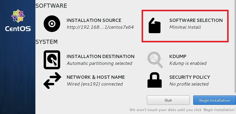236x114 pixels.
Task: Open INSTALLATION DESTINATION settings label
Action: (x=101, y=57)
